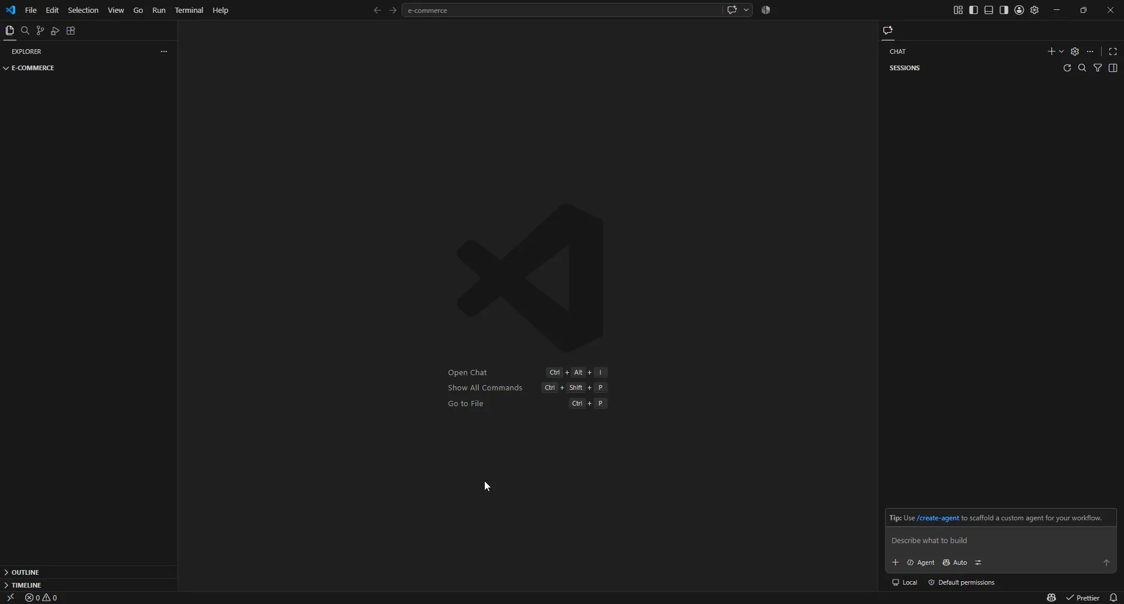Open the Selection menu
The width and height of the screenshot is (1124, 604).
83,10
